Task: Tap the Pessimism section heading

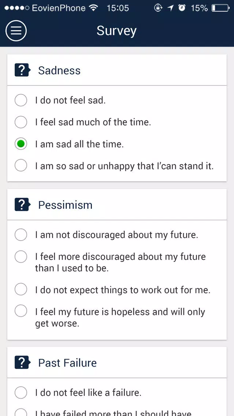Action: coord(65,205)
